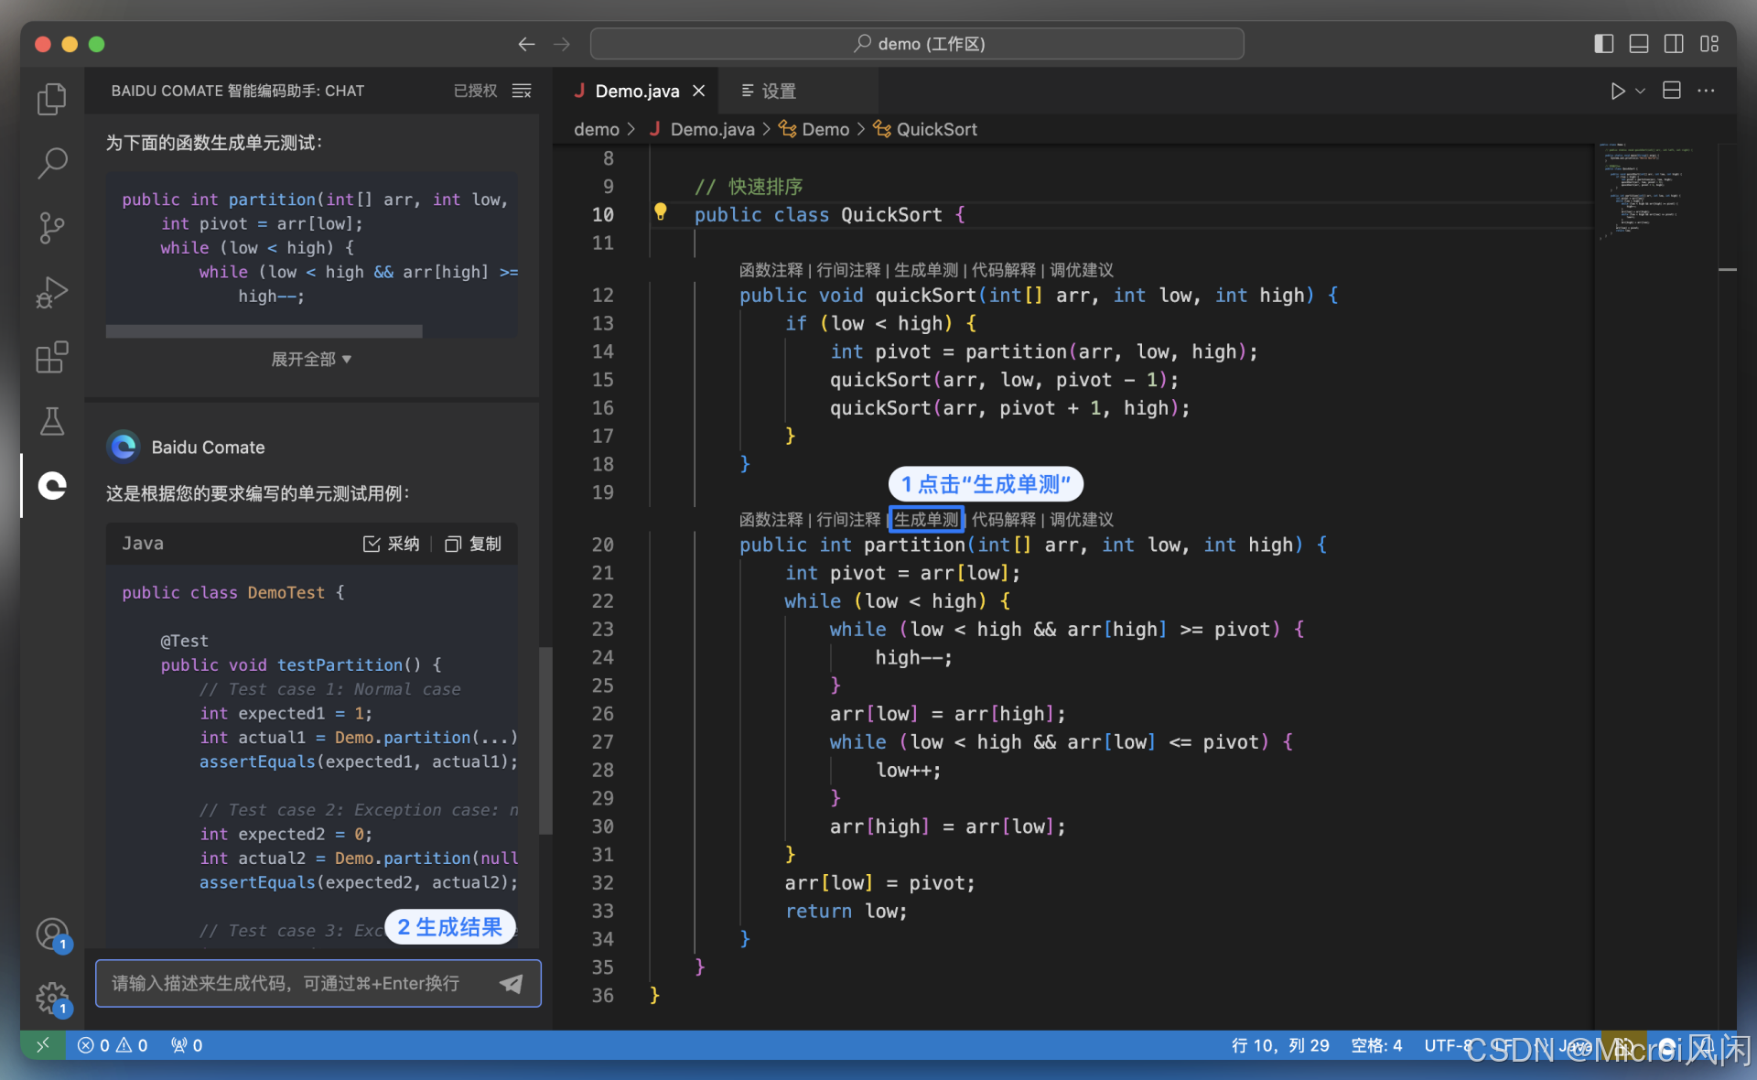Toggle the primary sidebar layout button

pyautogui.click(x=1603, y=44)
